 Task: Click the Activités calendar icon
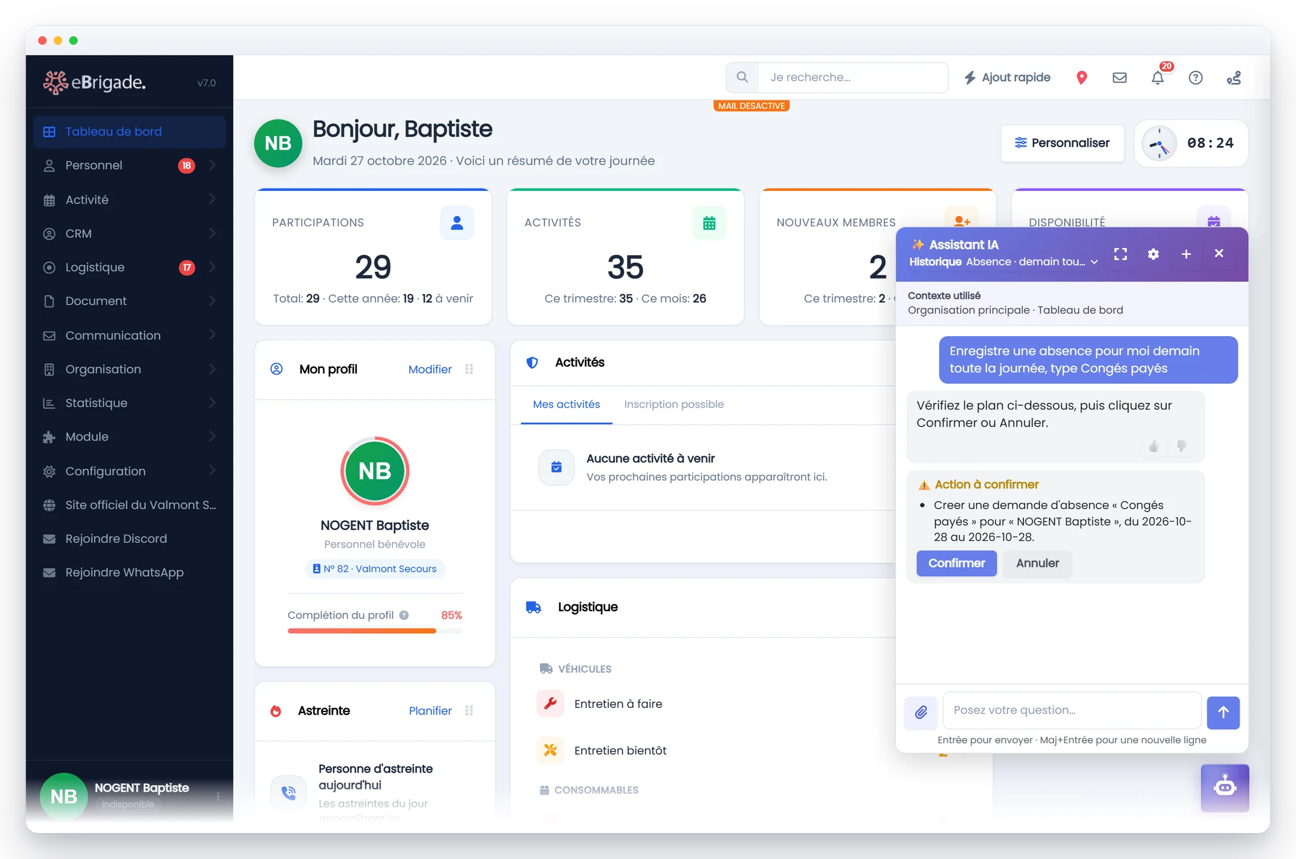(x=709, y=223)
